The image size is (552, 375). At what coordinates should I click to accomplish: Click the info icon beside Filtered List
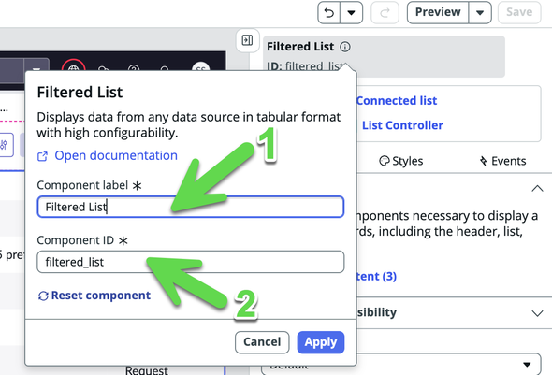point(345,47)
